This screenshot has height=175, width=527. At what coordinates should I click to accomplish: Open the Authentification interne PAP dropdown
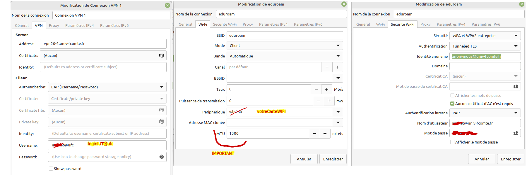[485, 113]
